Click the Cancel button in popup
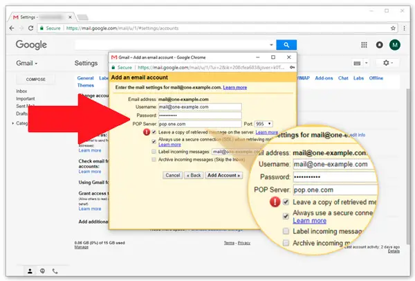 tap(172, 175)
